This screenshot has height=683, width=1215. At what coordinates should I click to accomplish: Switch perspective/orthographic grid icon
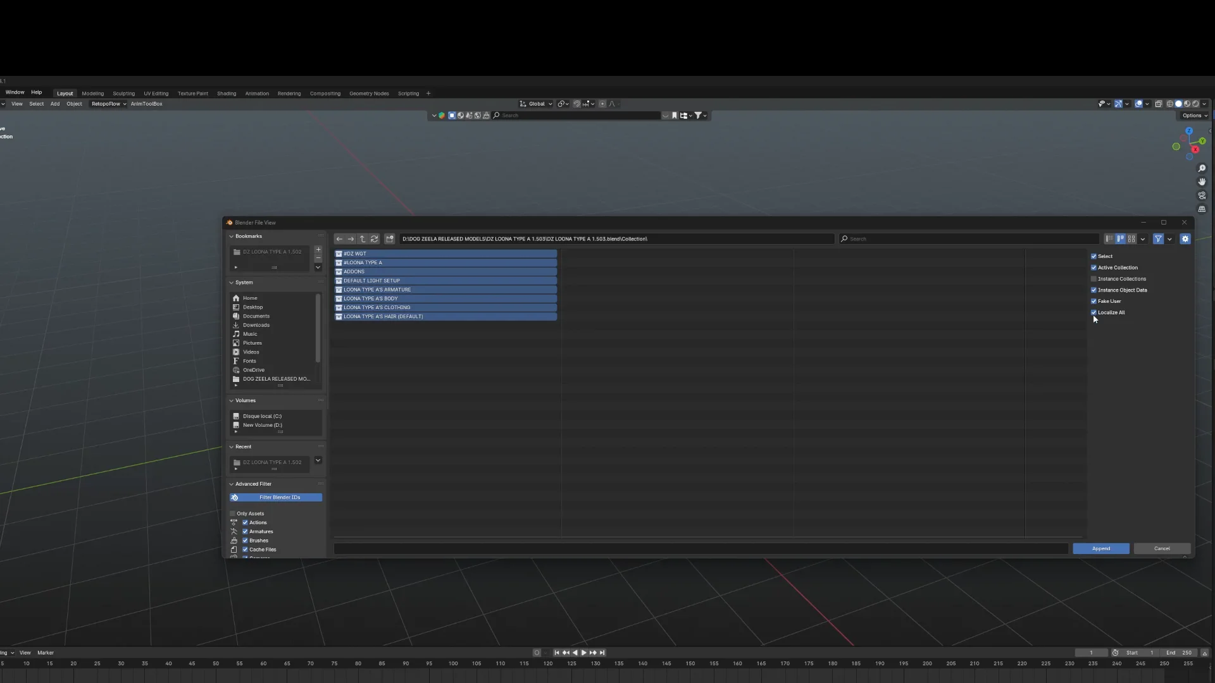[x=1202, y=209]
